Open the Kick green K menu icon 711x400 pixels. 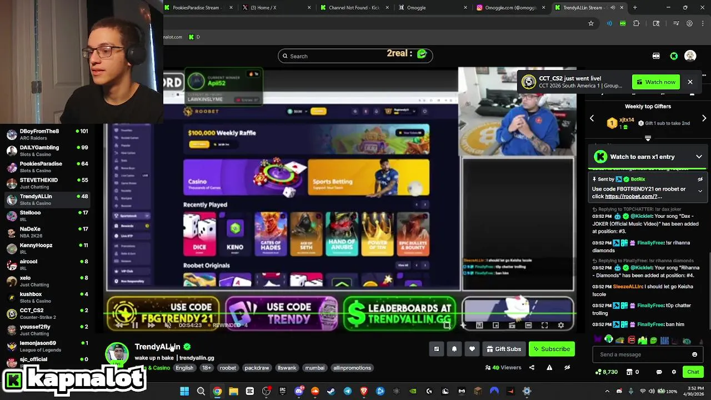[674, 56]
